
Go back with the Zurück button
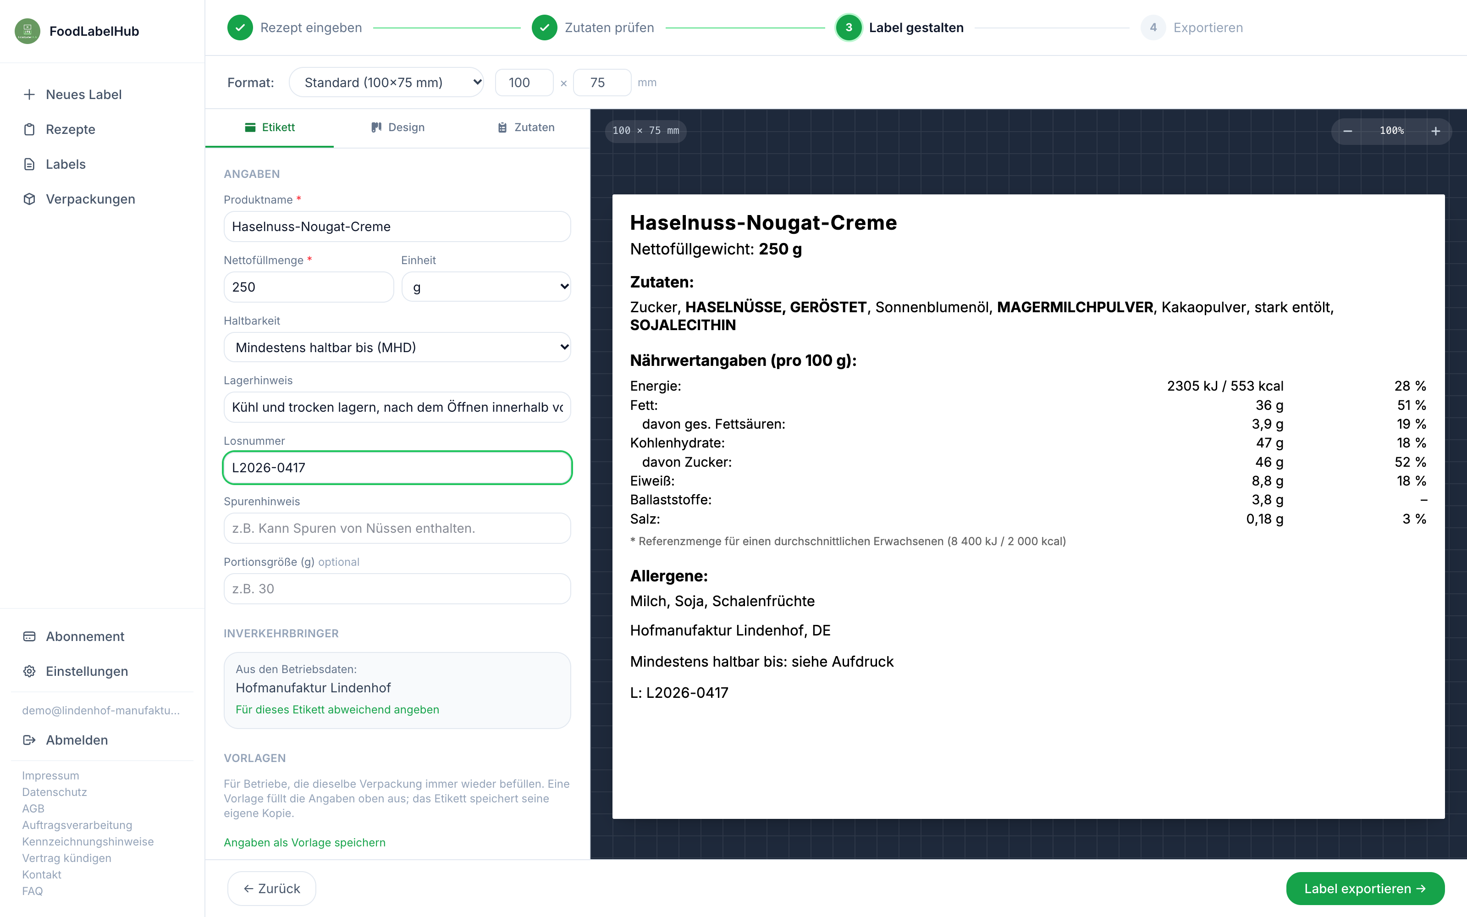coord(271,889)
